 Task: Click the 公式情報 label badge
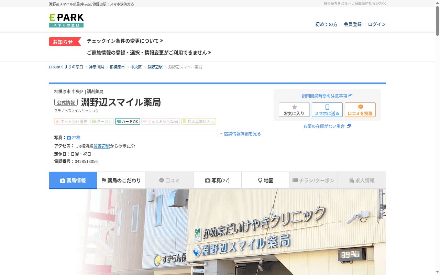click(66, 102)
